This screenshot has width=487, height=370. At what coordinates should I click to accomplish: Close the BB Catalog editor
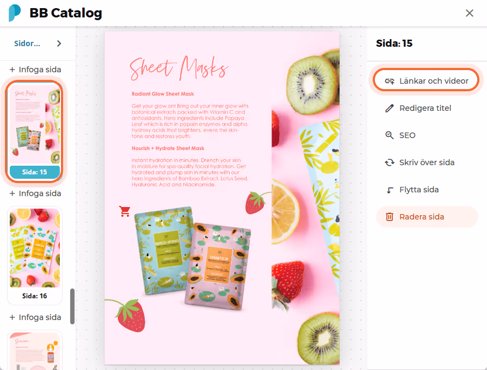point(469,13)
